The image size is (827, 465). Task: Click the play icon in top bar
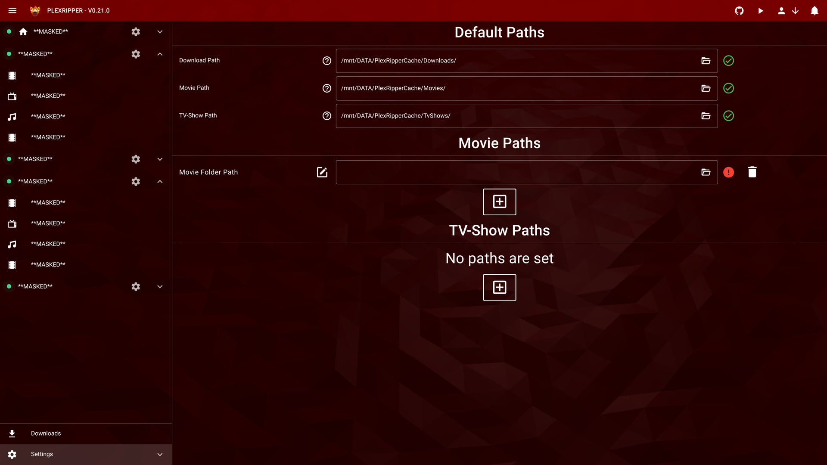(x=761, y=11)
